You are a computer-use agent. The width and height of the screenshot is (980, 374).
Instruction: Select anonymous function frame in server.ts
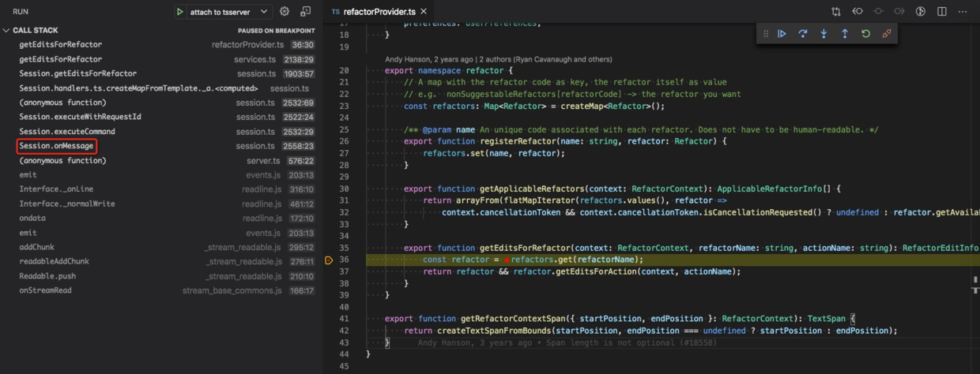coord(161,160)
